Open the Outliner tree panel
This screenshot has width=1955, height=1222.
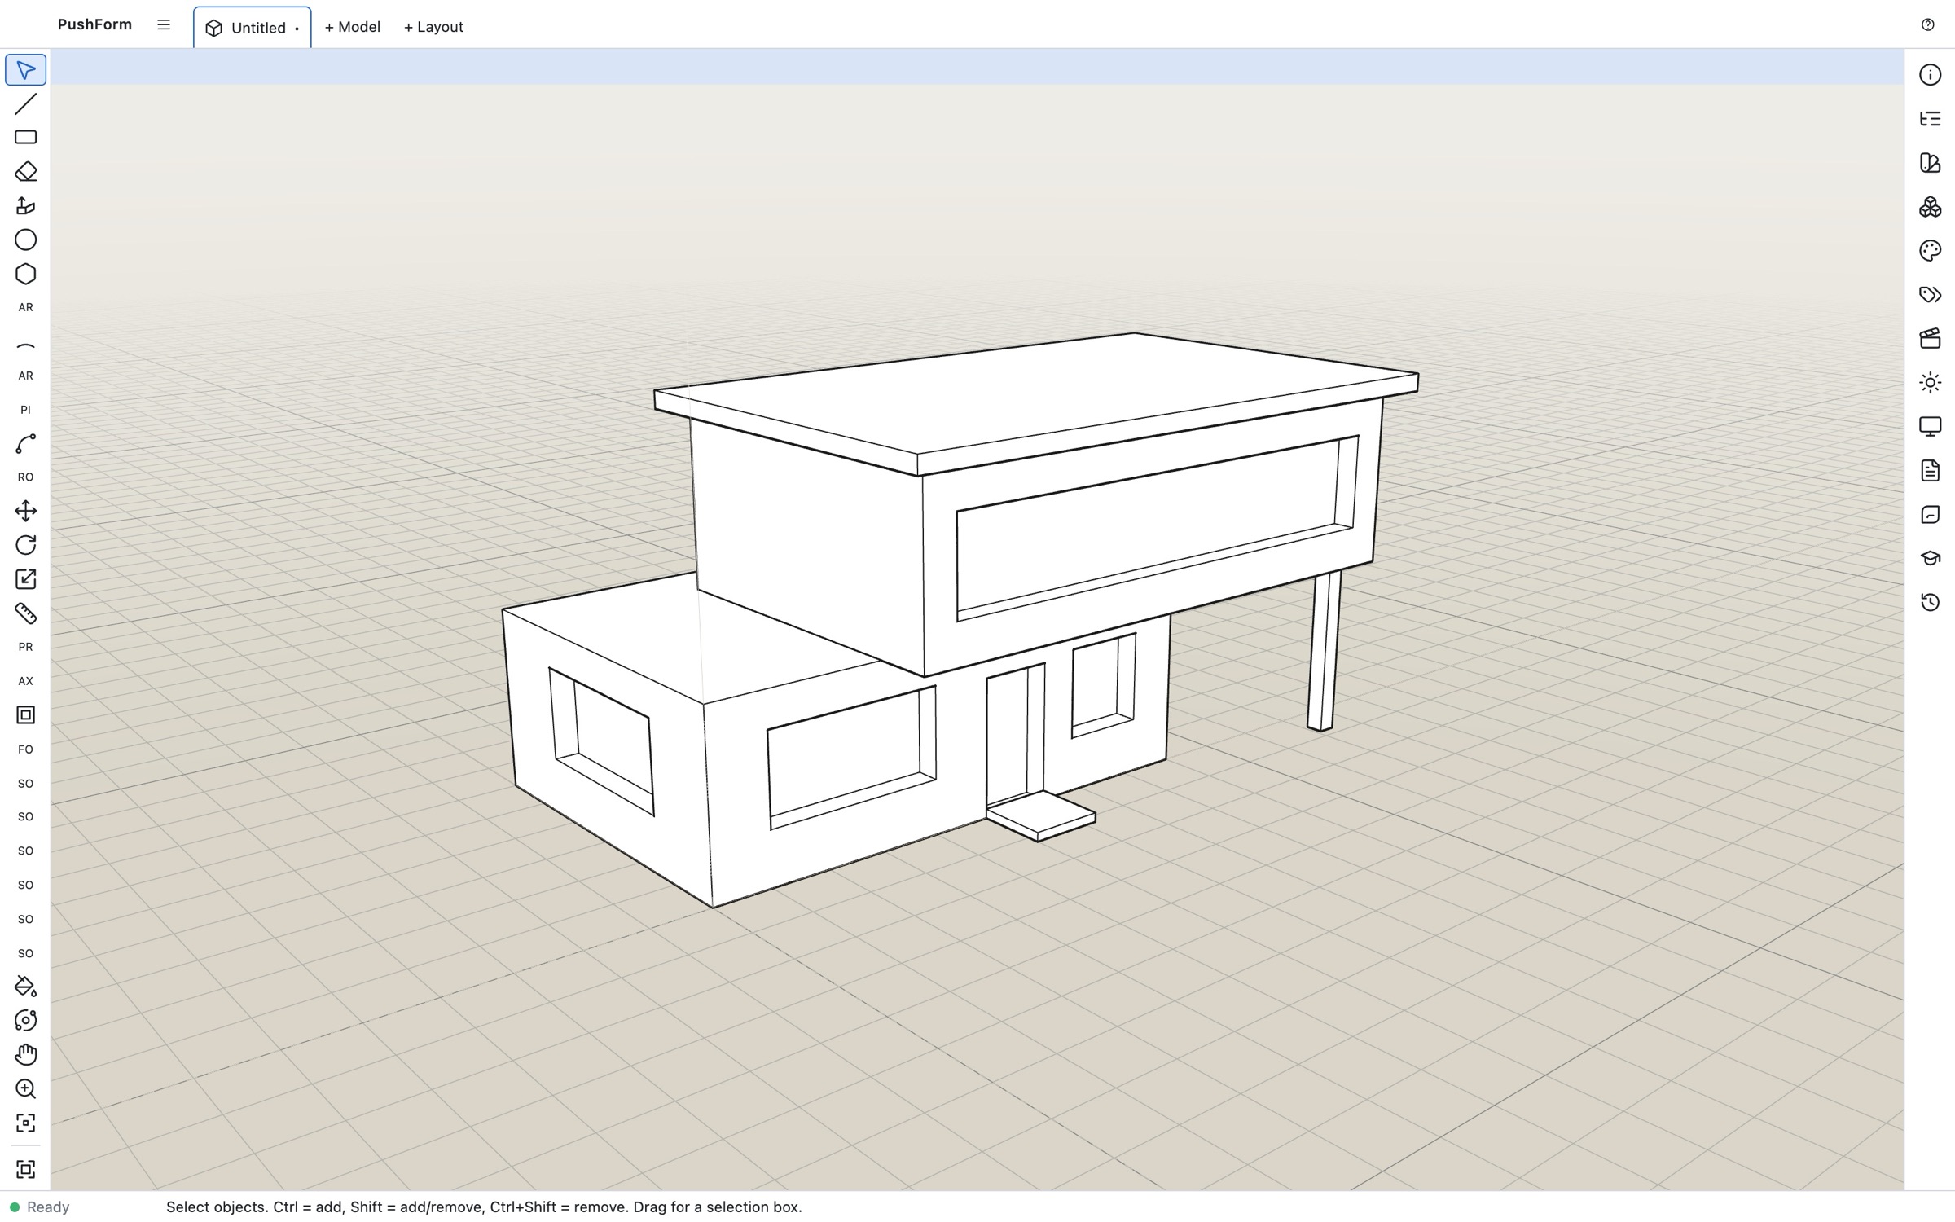pyautogui.click(x=1930, y=119)
